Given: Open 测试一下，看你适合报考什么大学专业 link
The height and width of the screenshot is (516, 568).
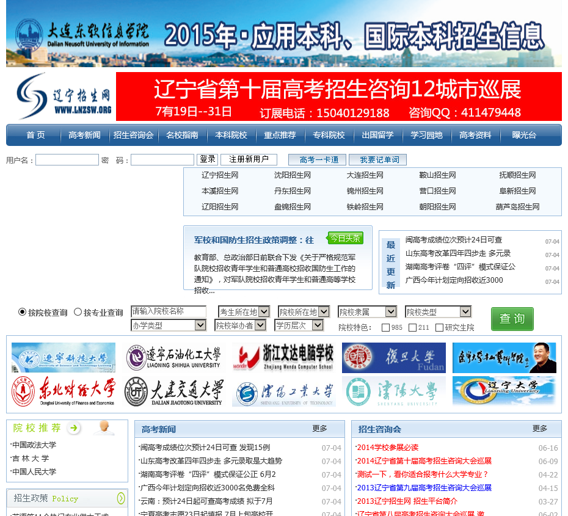Looking at the screenshot, I should click(423, 474).
